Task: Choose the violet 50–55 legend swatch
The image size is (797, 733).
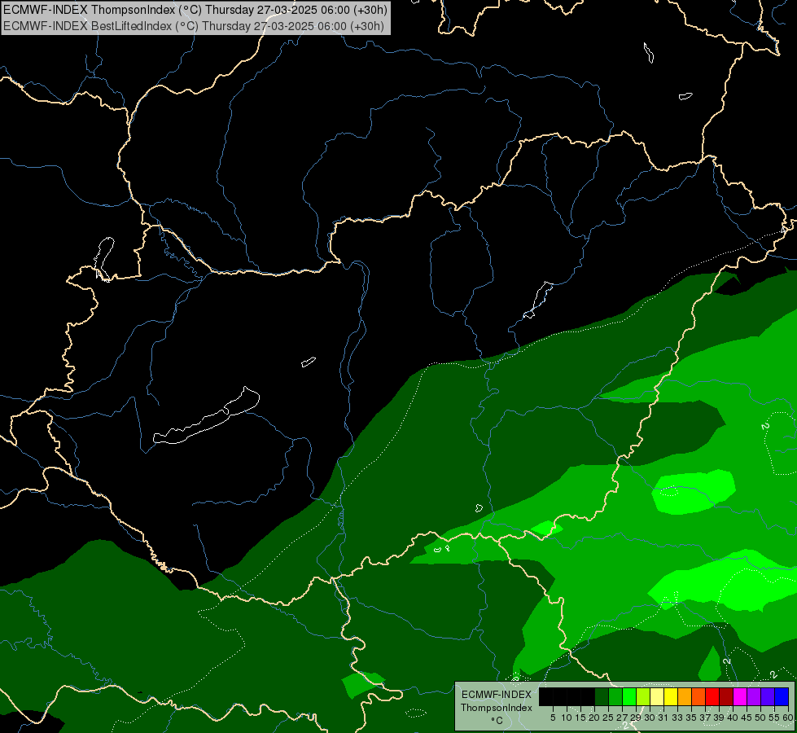Action: [x=768, y=696]
